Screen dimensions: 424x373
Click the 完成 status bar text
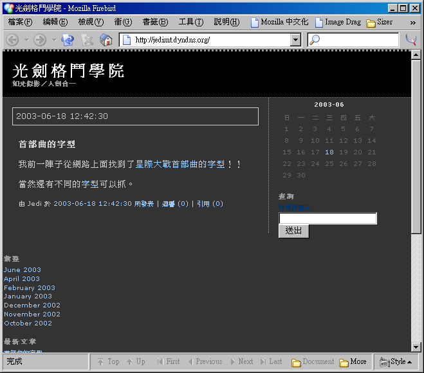pos(14,361)
